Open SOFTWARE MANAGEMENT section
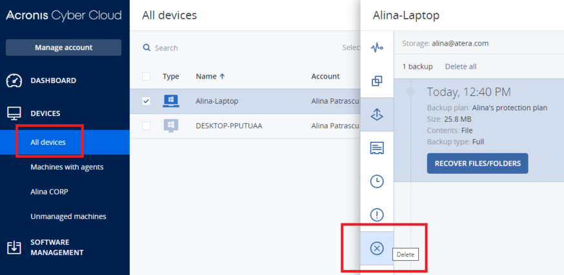The width and height of the screenshot is (564, 275). click(x=57, y=247)
